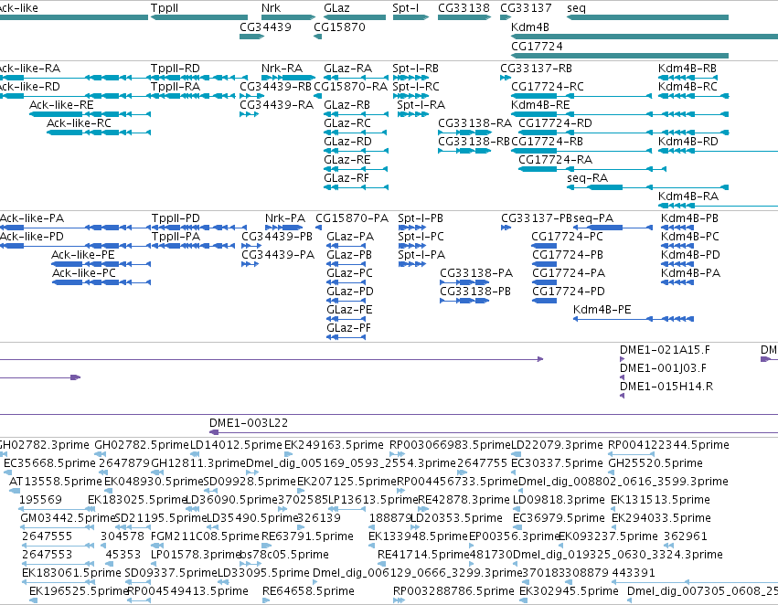
Task: Open the Nrk-RA transcript label
Action: coord(282,68)
